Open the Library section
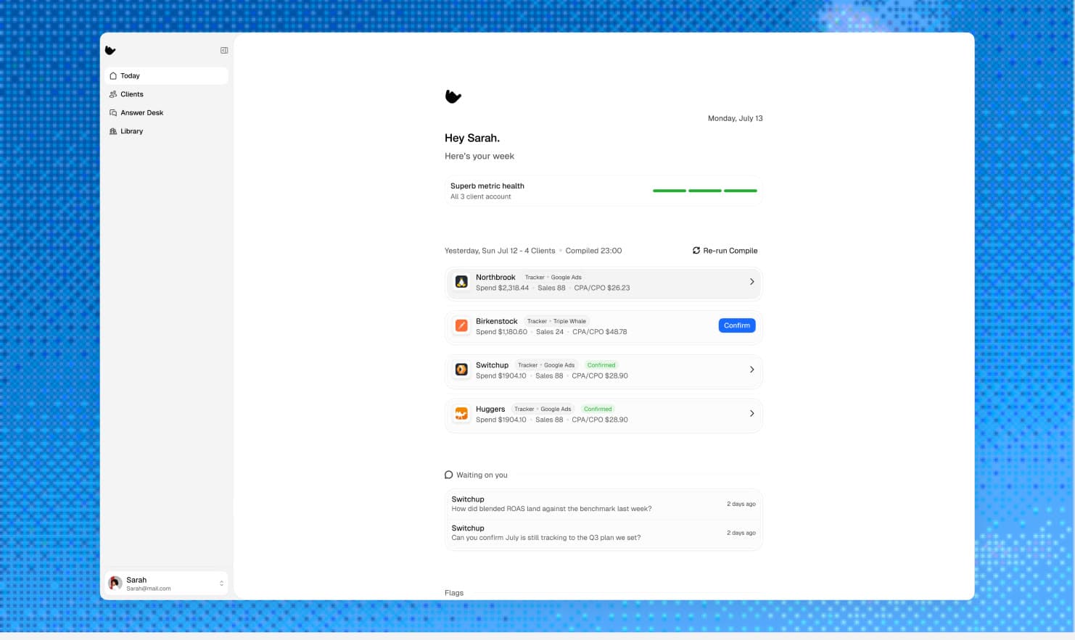1075x640 pixels. [x=166, y=131]
